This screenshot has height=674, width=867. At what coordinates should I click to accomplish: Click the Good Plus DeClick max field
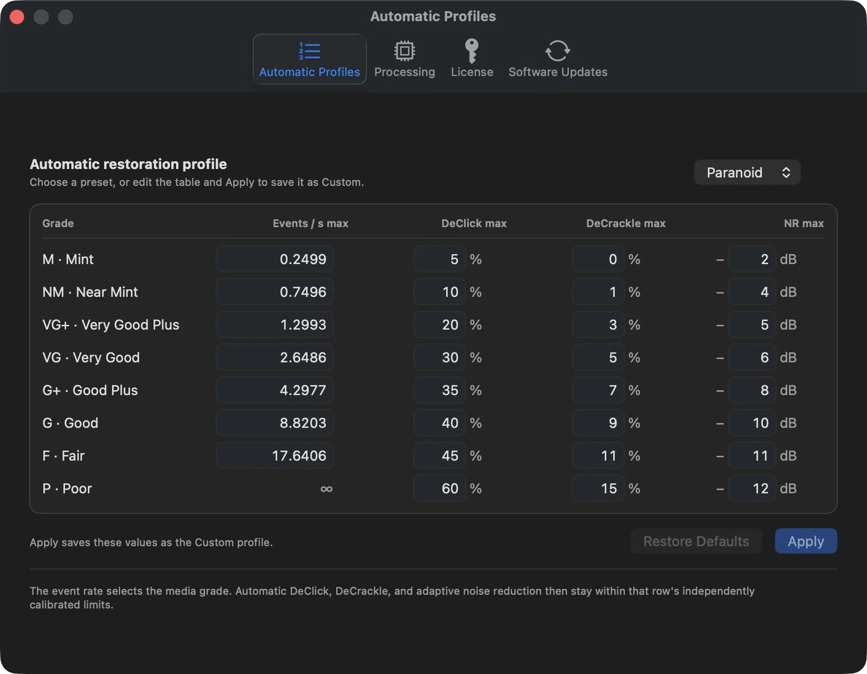coord(439,390)
